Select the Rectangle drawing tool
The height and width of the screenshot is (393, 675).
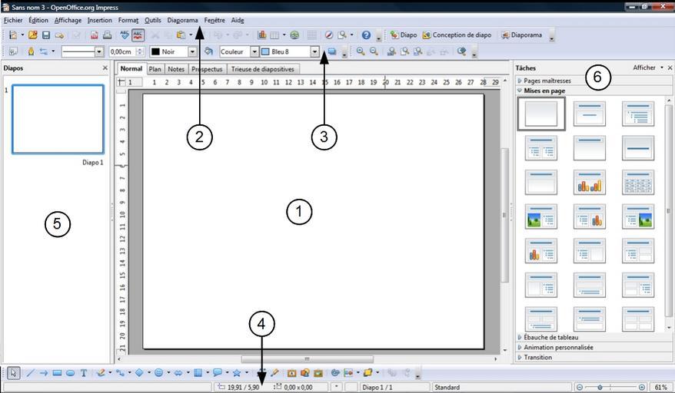point(58,373)
